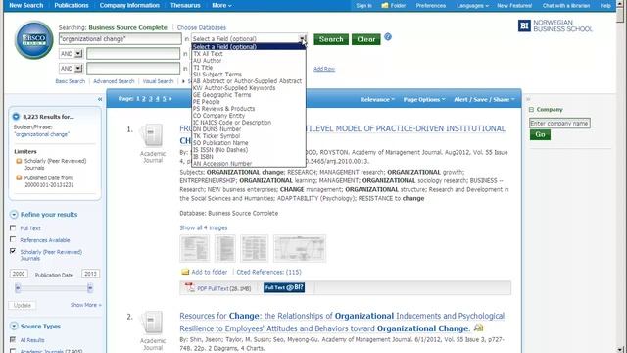
Task: Click the EBSCOhost logo
Action: coord(34,40)
